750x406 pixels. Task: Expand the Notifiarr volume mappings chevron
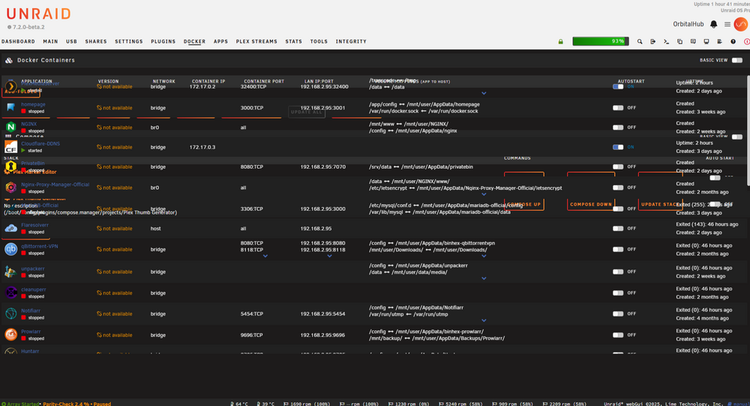484,320
